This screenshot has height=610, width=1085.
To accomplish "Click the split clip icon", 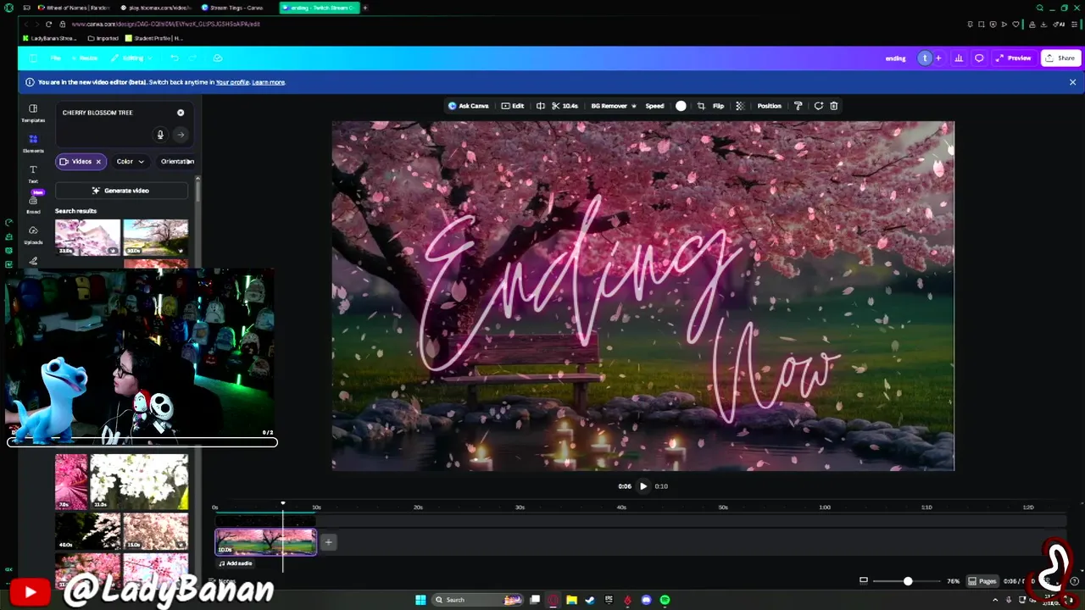I will [x=541, y=106].
